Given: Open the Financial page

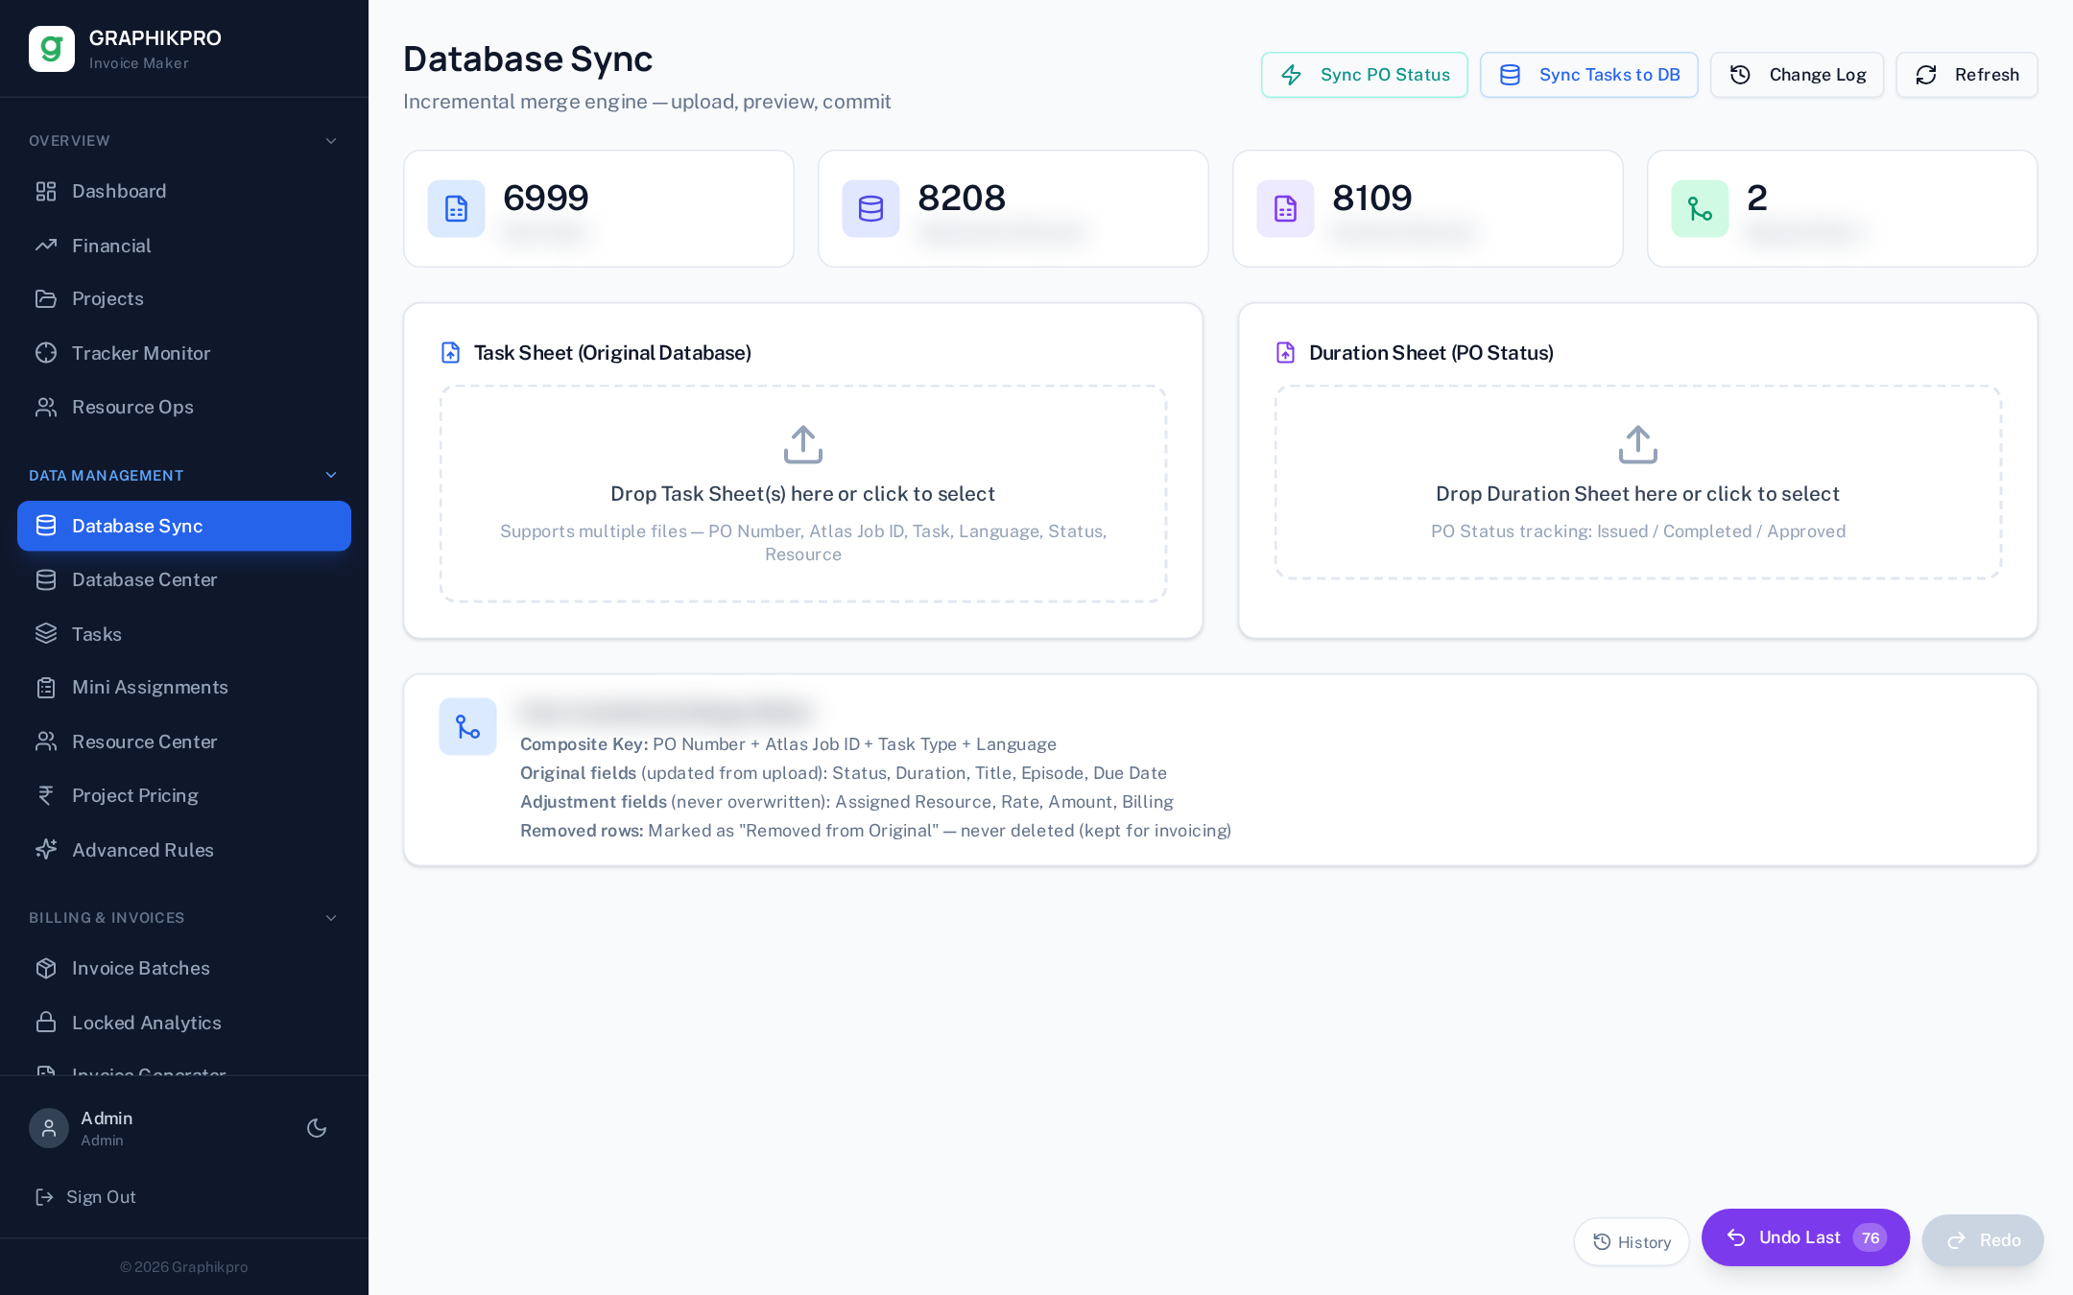Looking at the screenshot, I should point(184,246).
